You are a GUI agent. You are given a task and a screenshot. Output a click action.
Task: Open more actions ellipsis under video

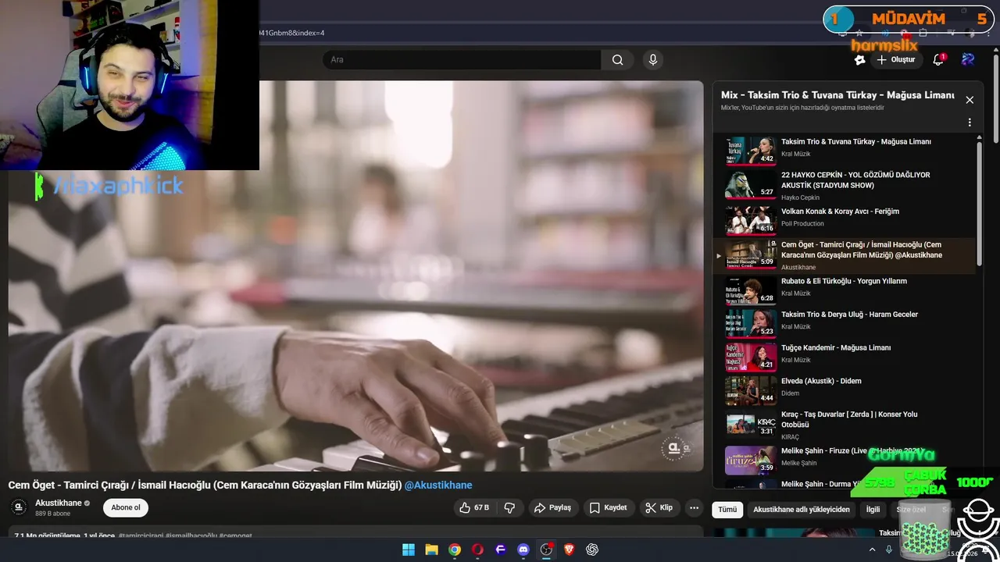(694, 507)
